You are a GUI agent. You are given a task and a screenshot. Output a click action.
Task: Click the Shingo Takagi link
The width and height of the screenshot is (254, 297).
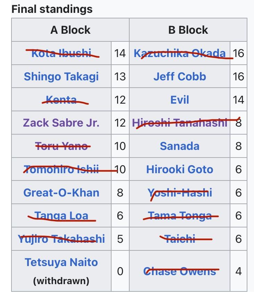[x=61, y=77]
